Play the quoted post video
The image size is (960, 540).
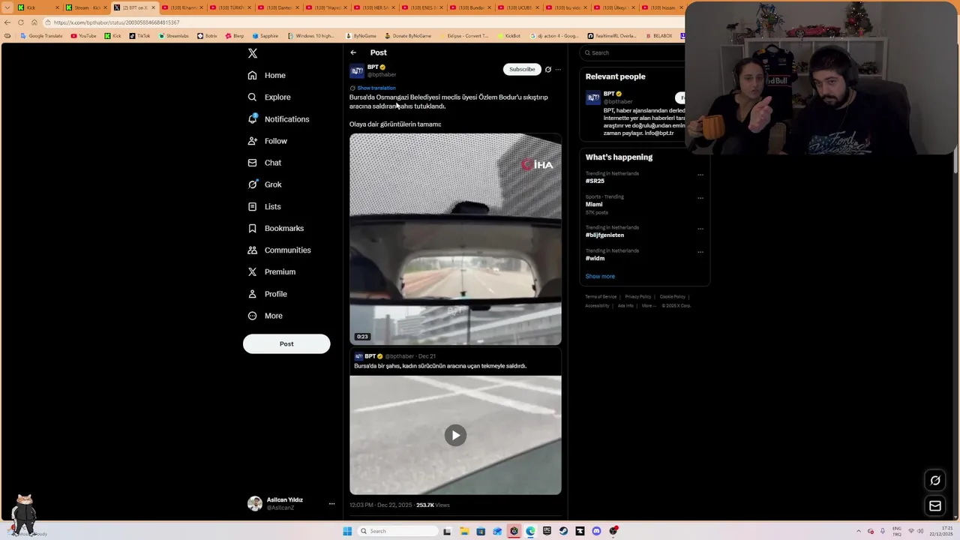click(x=455, y=435)
